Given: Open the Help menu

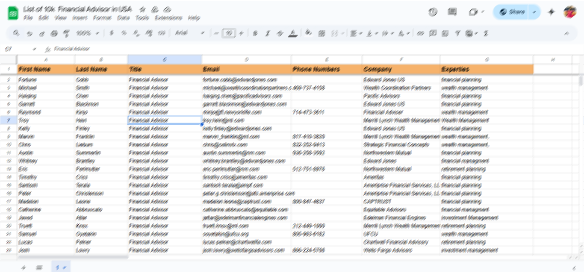Looking at the screenshot, I should (x=194, y=18).
